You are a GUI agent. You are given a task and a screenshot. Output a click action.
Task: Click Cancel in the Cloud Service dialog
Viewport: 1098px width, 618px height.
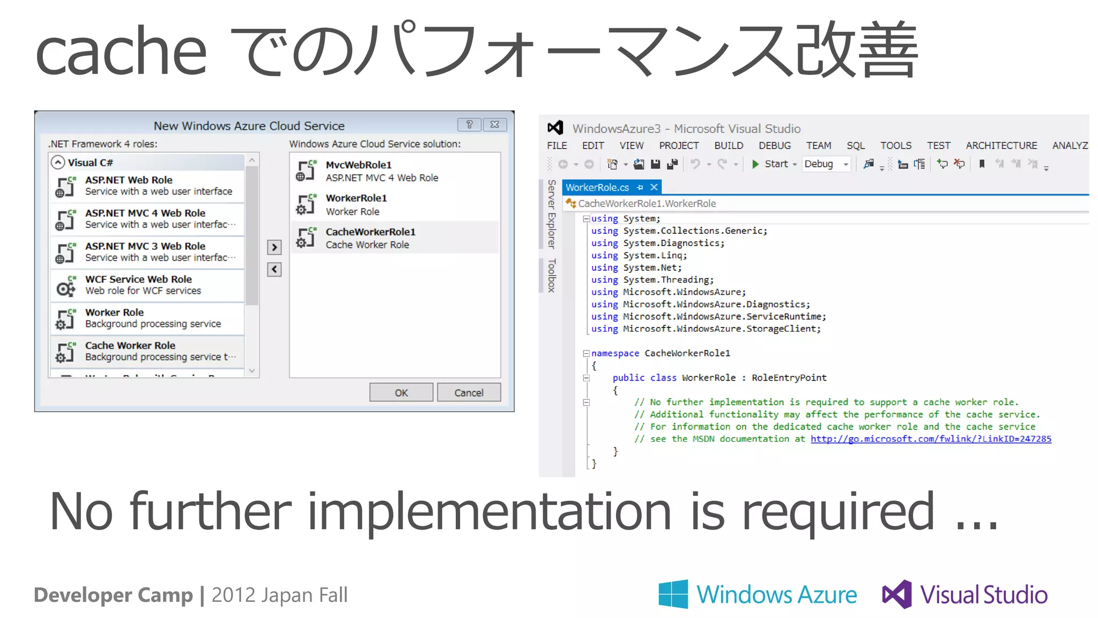pos(469,393)
